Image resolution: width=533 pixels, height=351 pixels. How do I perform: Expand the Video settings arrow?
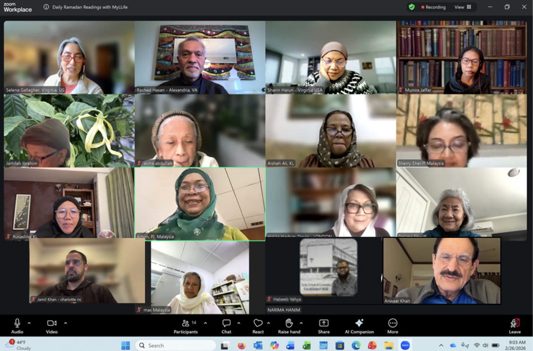tap(65, 323)
